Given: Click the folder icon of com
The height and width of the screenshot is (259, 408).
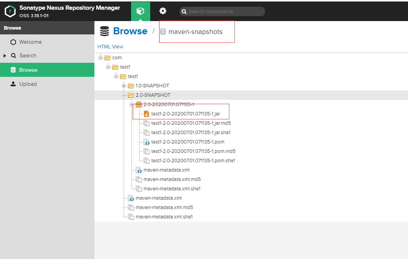Looking at the screenshot, I should [x=108, y=57].
